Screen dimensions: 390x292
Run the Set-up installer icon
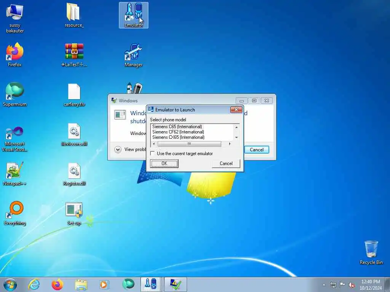click(74, 214)
